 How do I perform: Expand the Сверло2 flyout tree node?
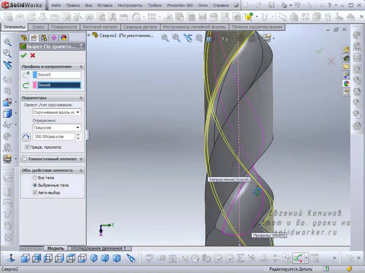click(x=89, y=35)
